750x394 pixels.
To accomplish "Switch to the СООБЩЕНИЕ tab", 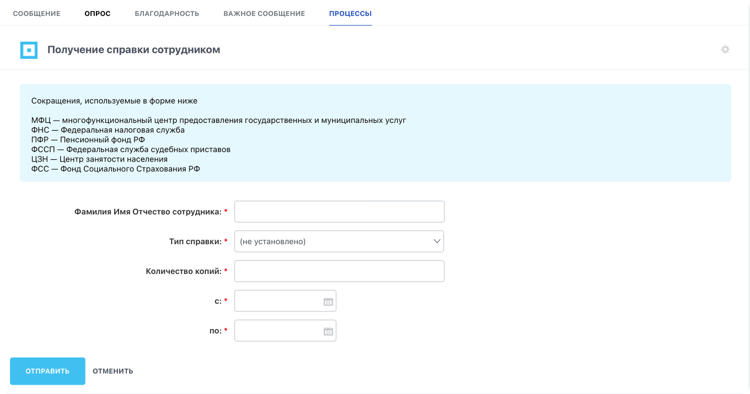I will click(36, 14).
